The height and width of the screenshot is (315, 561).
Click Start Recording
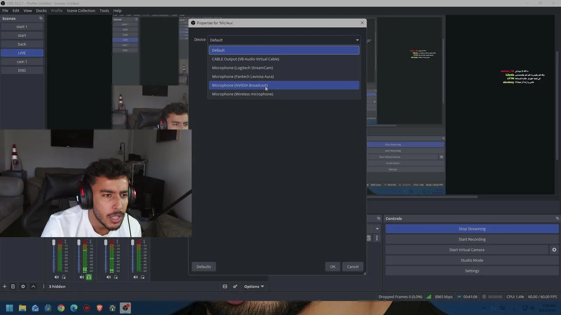coord(472,239)
